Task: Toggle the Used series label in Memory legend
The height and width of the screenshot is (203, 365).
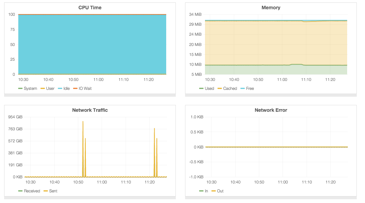Action: click(209, 88)
